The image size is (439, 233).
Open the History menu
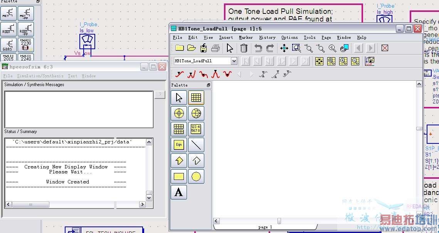(x=267, y=37)
